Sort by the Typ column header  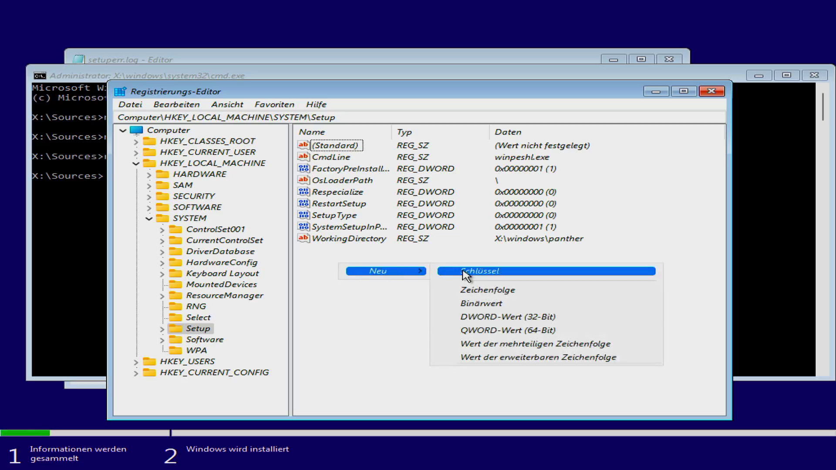440,132
